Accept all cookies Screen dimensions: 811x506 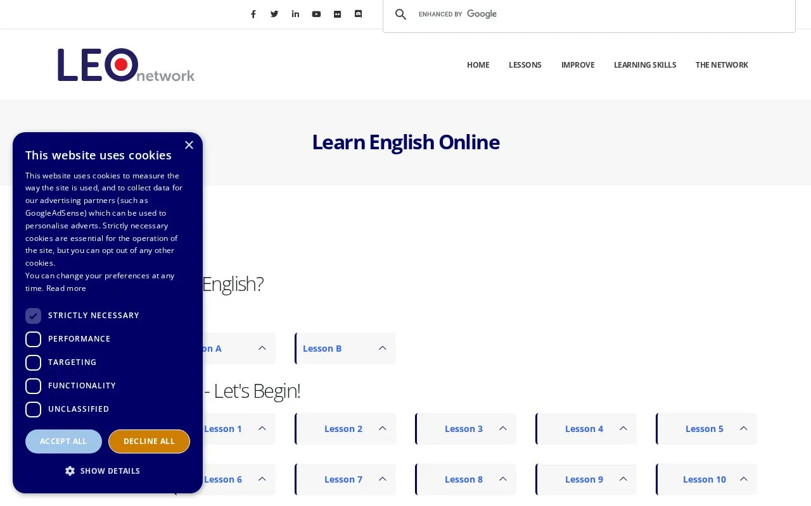pos(63,441)
